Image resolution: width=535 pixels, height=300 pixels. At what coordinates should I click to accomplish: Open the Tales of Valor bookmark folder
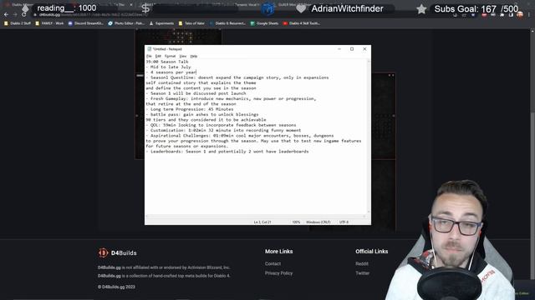pyautogui.click(x=191, y=23)
